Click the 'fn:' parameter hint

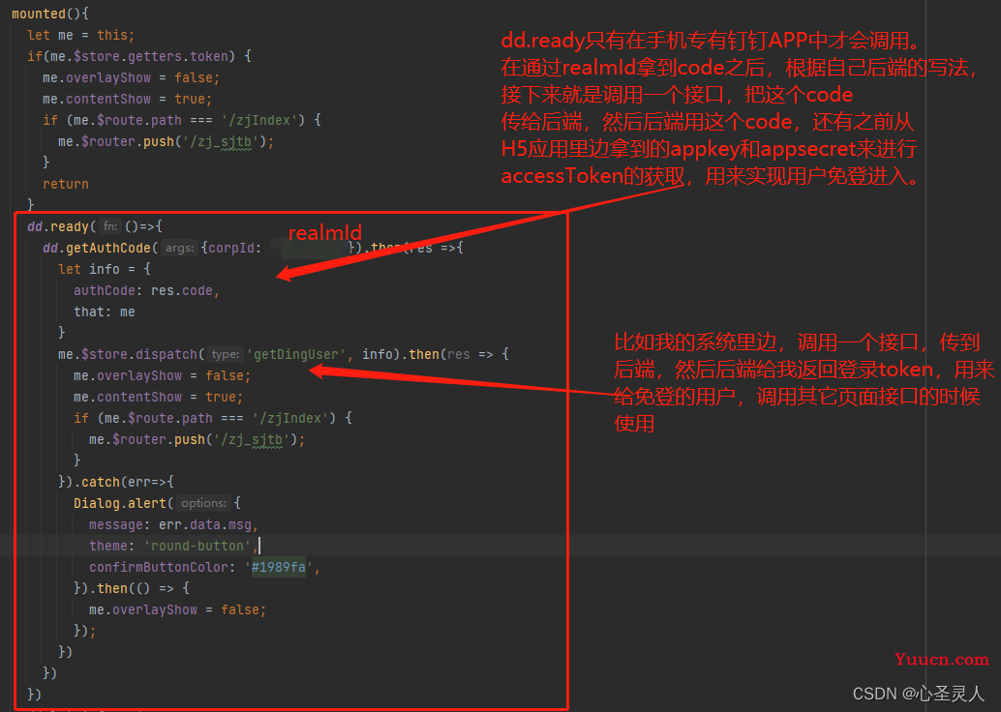pyautogui.click(x=110, y=226)
